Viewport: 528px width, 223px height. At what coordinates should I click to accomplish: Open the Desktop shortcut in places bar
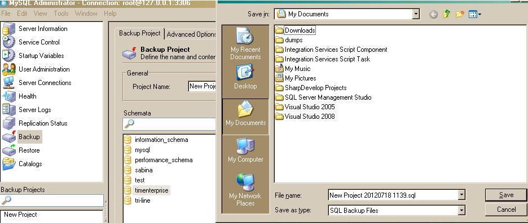tap(245, 77)
